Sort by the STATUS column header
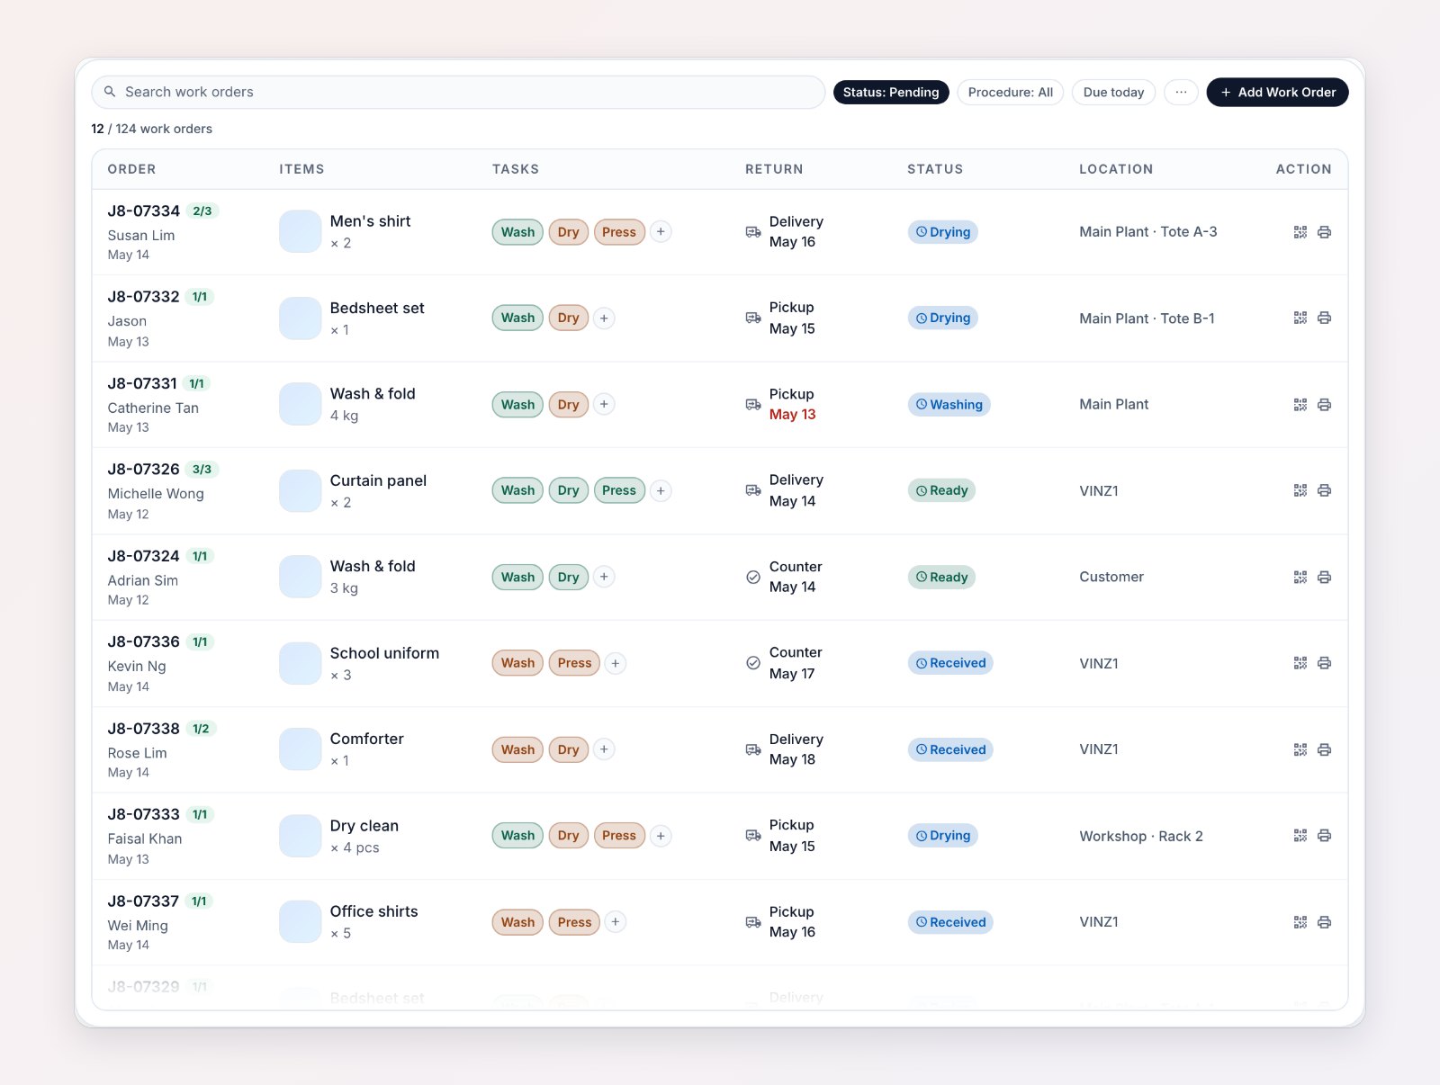 click(x=935, y=169)
